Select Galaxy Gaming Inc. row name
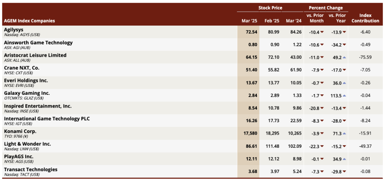 (27, 93)
